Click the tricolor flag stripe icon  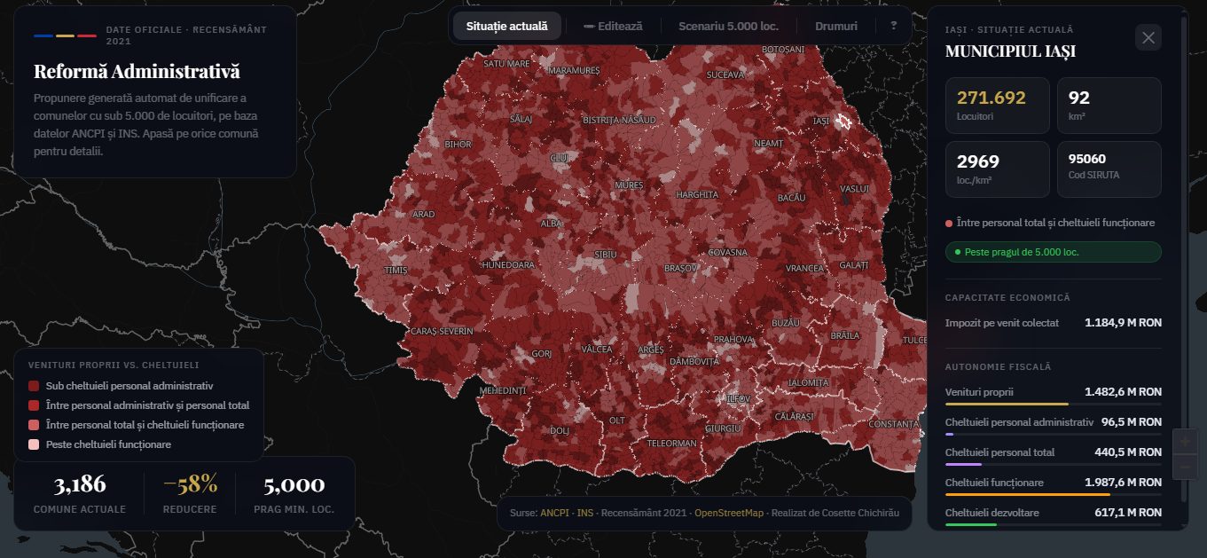click(x=65, y=35)
